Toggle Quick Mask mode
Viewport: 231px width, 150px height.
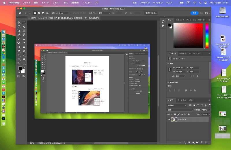[x=19, y=76]
